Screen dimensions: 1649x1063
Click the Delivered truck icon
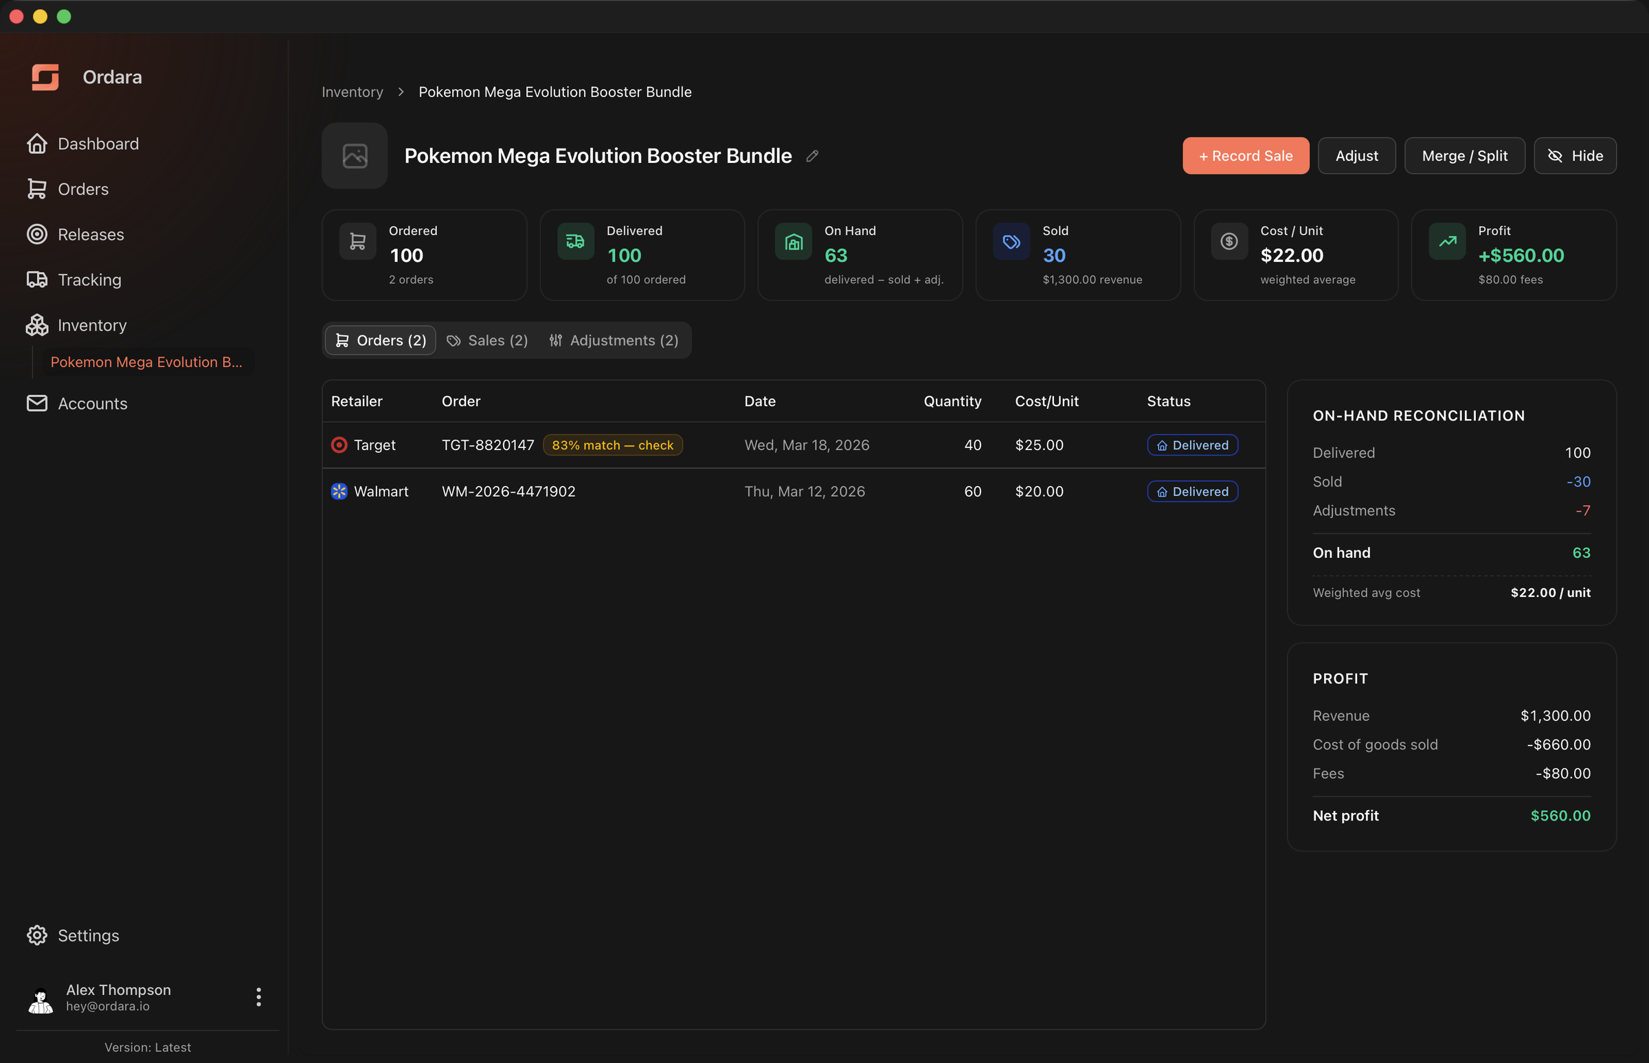(576, 242)
